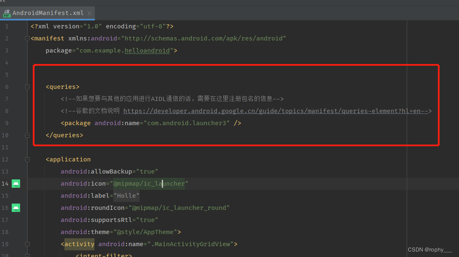459x257 pixels.
Task: Collapse the manifest element using line 2 fold arrow
Action: [27, 38]
